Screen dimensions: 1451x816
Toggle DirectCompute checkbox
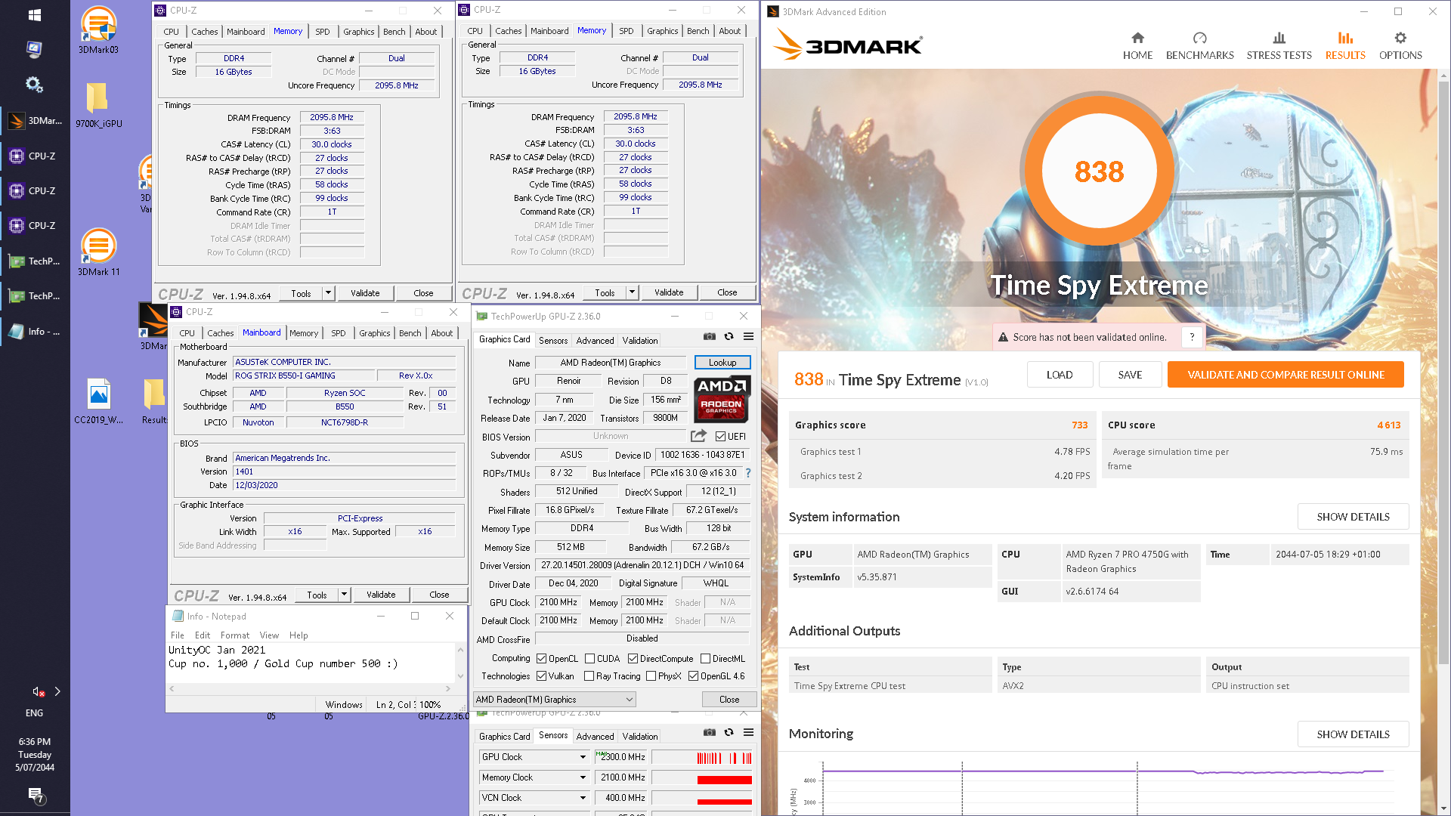pyautogui.click(x=633, y=659)
